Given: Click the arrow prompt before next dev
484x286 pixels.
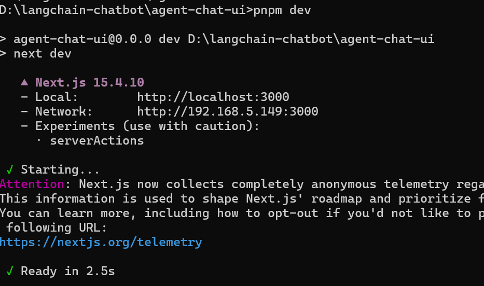Looking at the screenshot, I should click(x=3, y=53).
